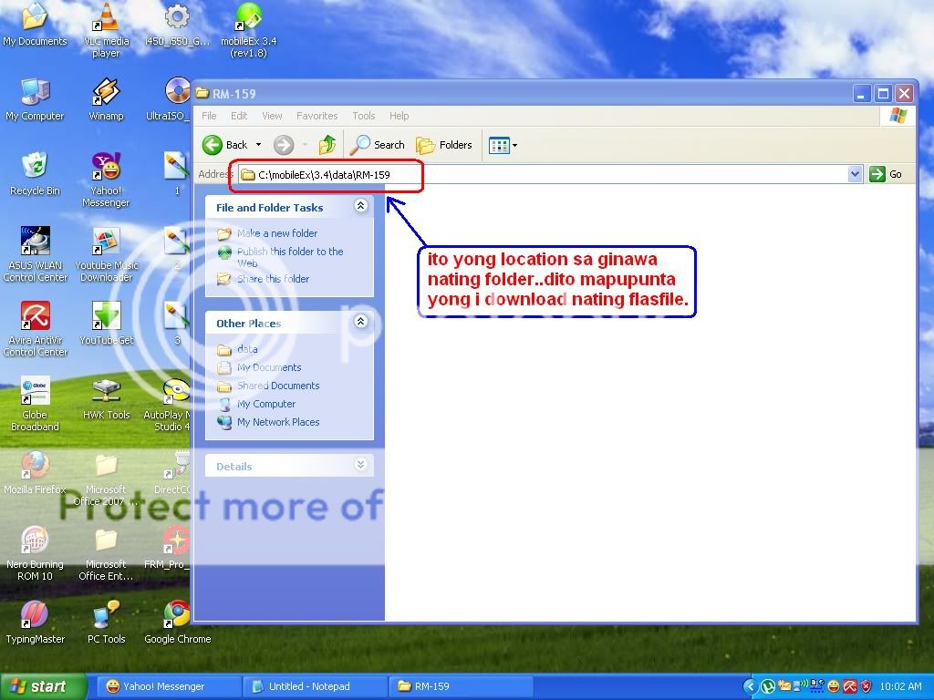The height and width of the screenshot is (700, 934).
Task: Click the My Network Places link
Action: click(277, 422)
